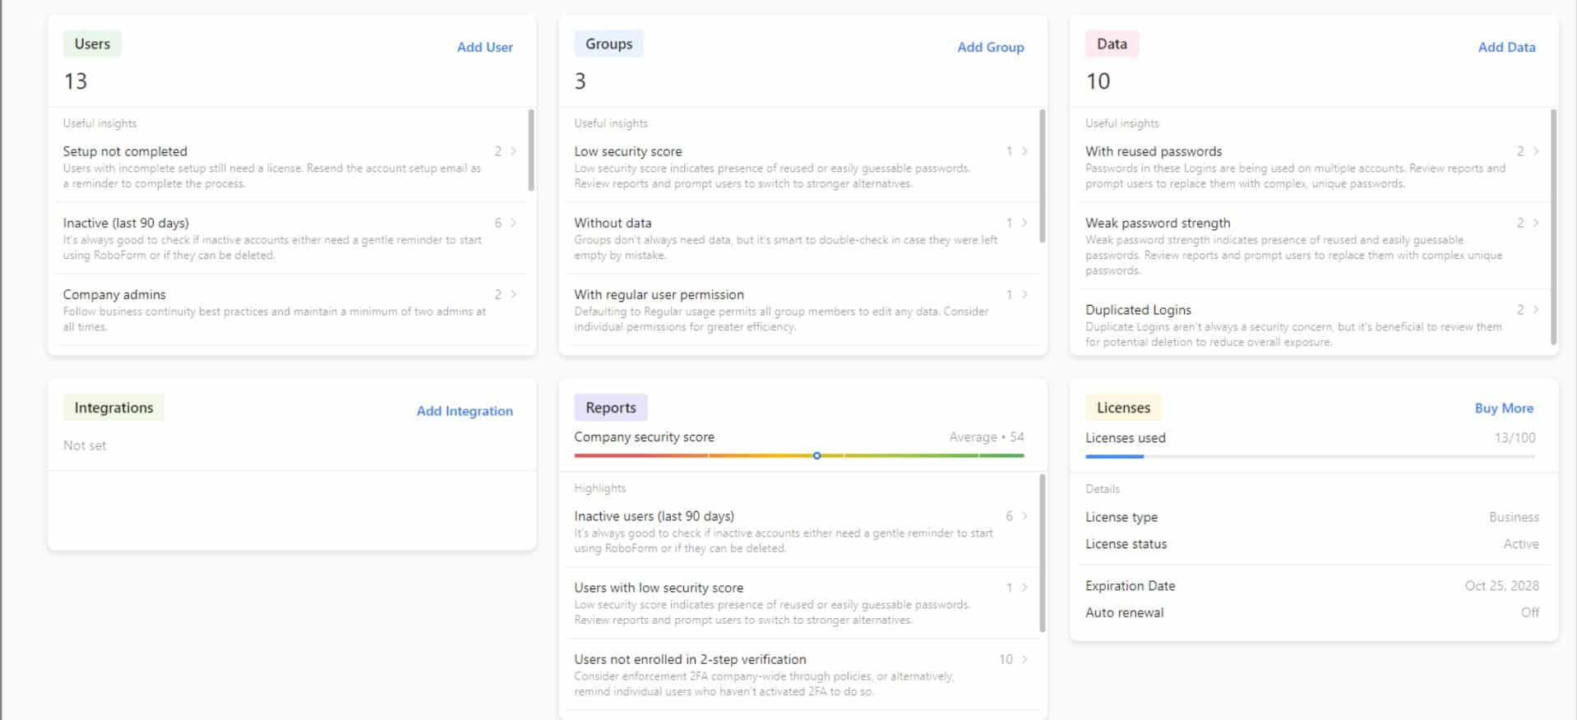Click Buy More licenses link
The height and width of the screenshot is (720, 1577).
click(1503, 408)
